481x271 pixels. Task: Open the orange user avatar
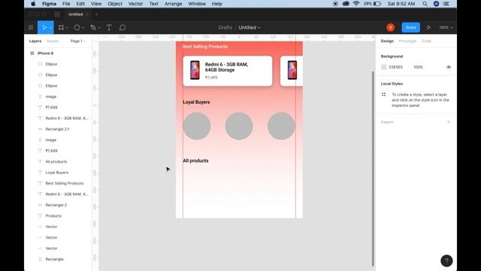coord(391,28)
